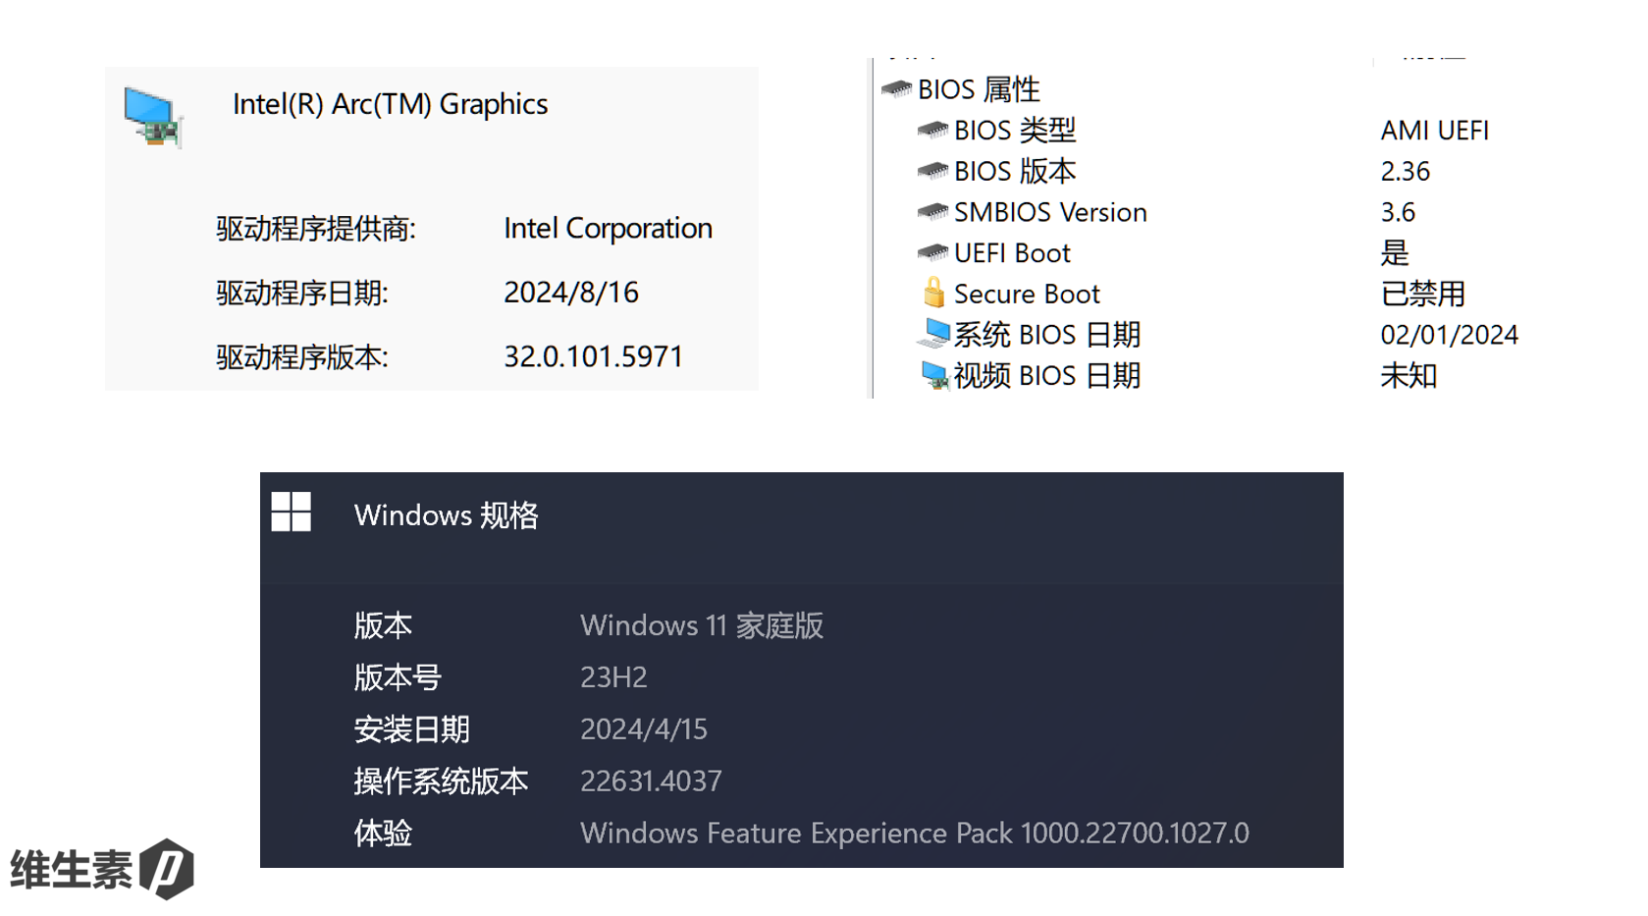1648x916 pixels.
Task: Select the BIOS 版本 row
Action: click(1014, 171)
